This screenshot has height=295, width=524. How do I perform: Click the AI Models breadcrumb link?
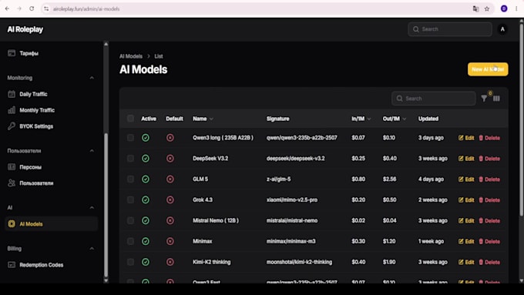pos(131,56)
